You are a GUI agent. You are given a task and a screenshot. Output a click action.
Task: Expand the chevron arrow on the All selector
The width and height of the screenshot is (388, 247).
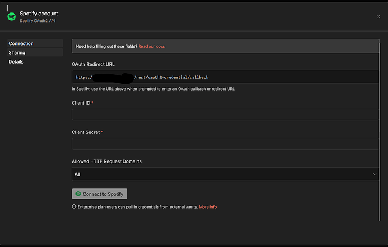tap(376, 174)
